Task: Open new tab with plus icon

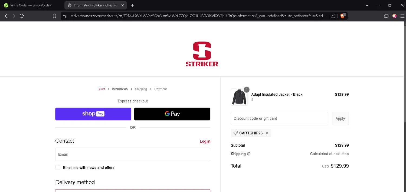Action: pos(132,5)
